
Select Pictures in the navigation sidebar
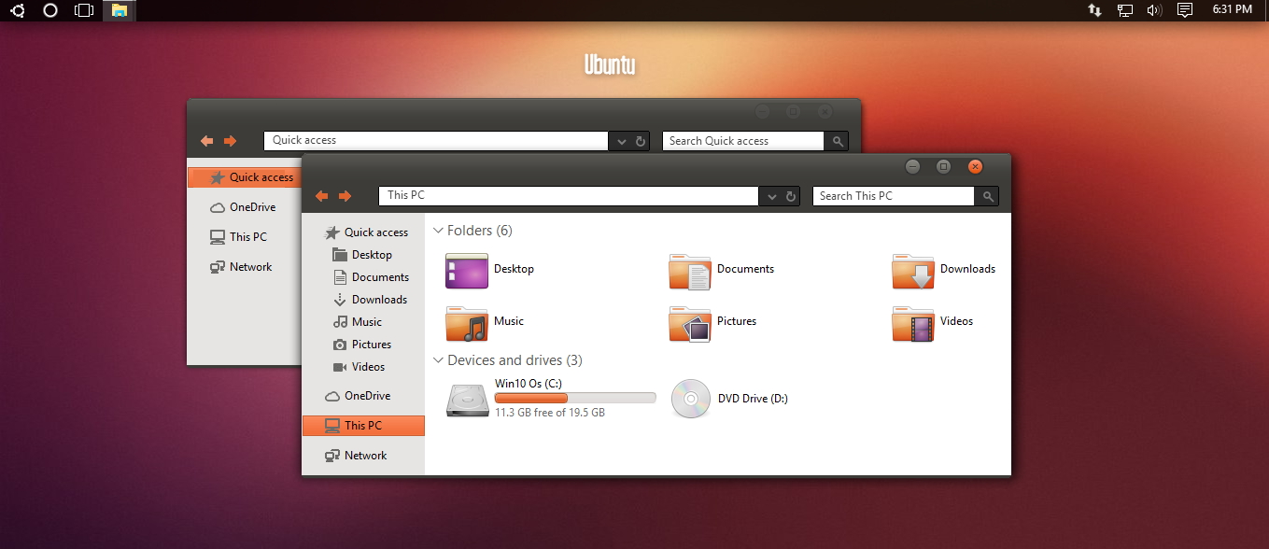364,345
